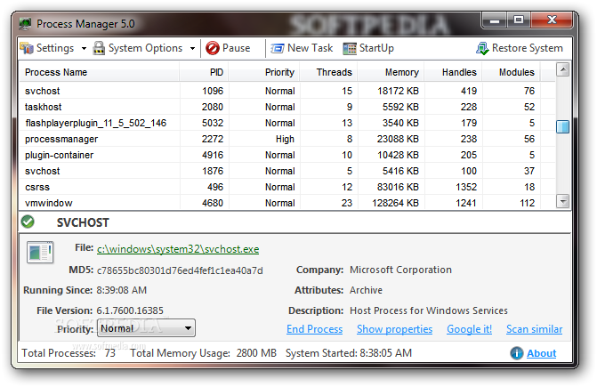
Task: Click the Running Since time 8:39:08 AM
Action: point(122,290)
